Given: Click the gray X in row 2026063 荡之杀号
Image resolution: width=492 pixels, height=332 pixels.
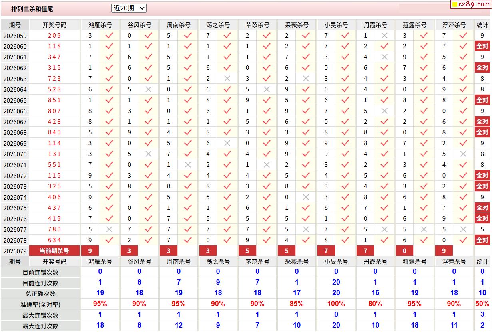Looking at the screenshot, I should pos(227,79).
